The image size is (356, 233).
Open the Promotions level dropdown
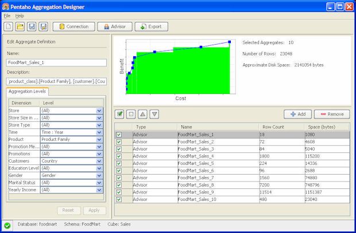[x=99, y=154]
